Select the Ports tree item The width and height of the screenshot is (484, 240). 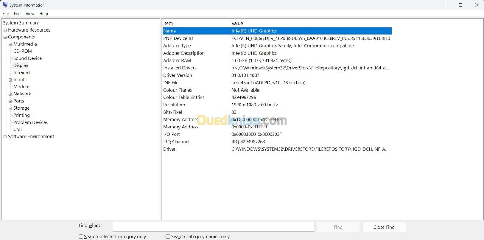pyautogui.click(x=19, y=101)
